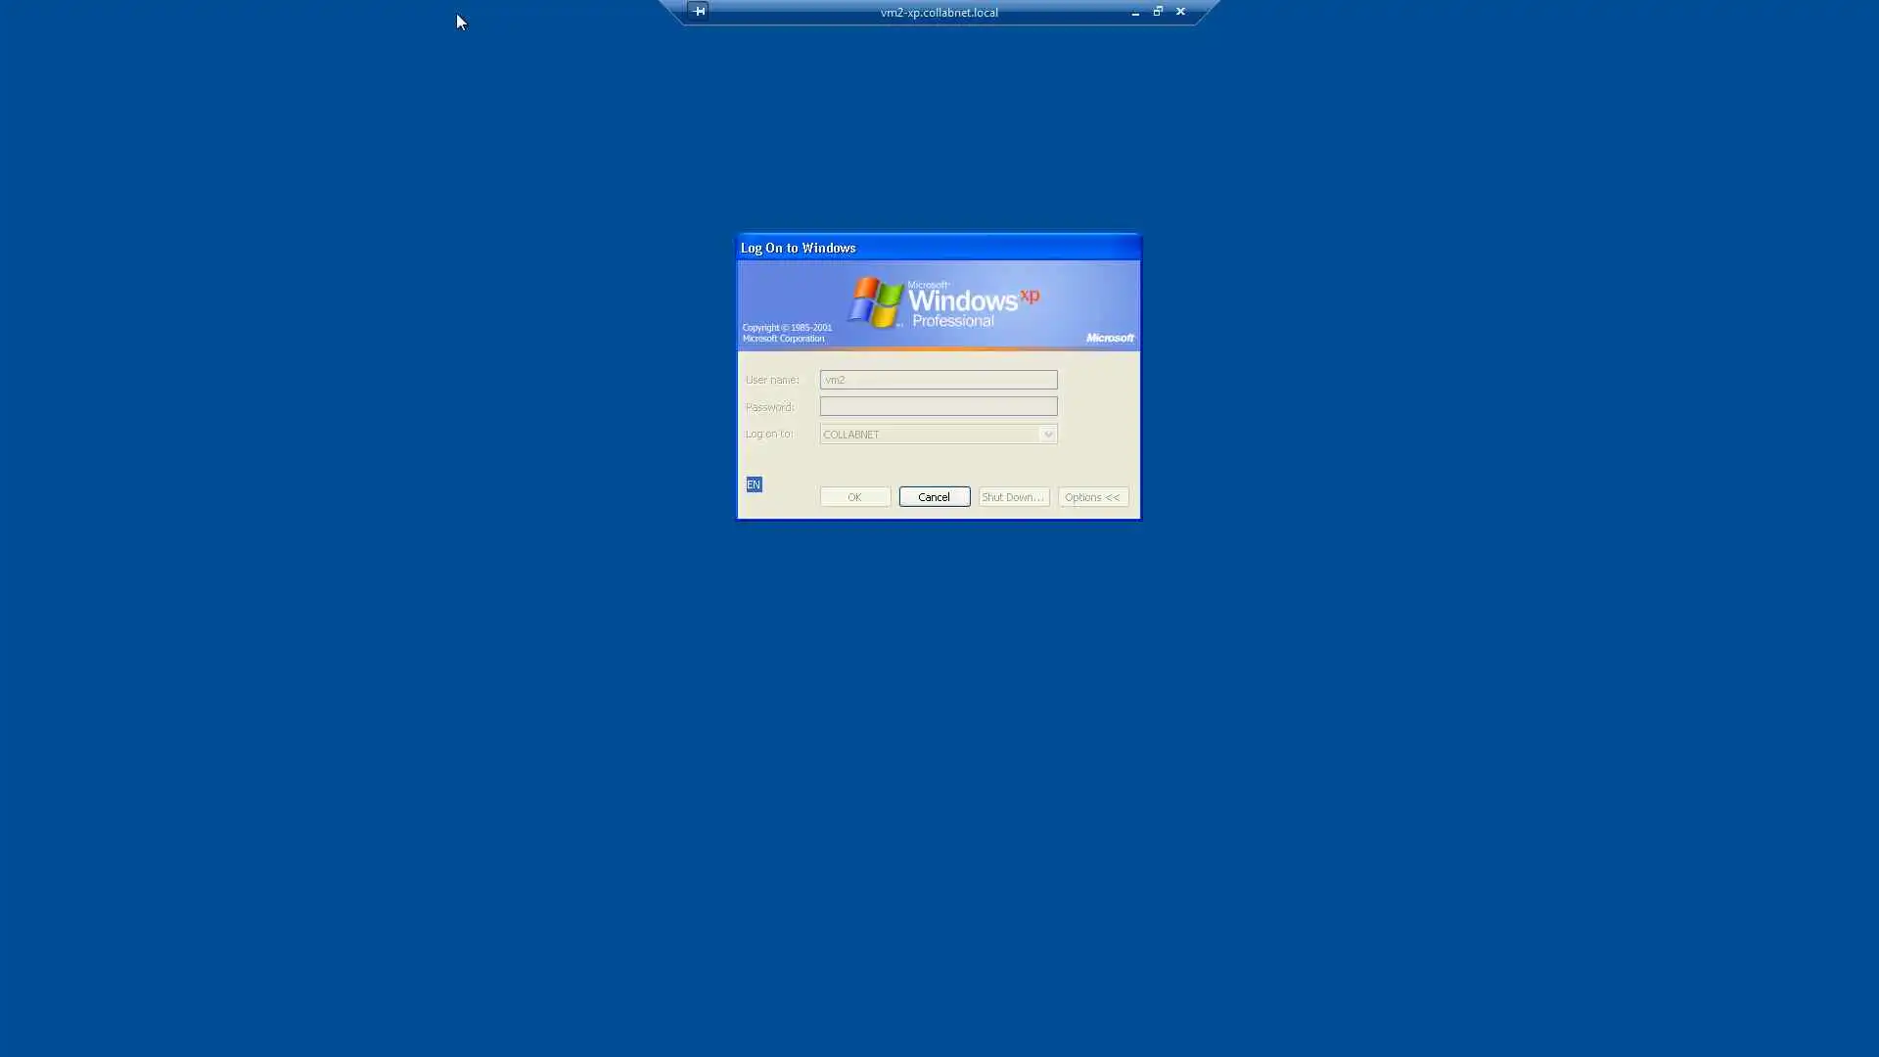
Task: Focus the Password input field
Action: [938, 406]
